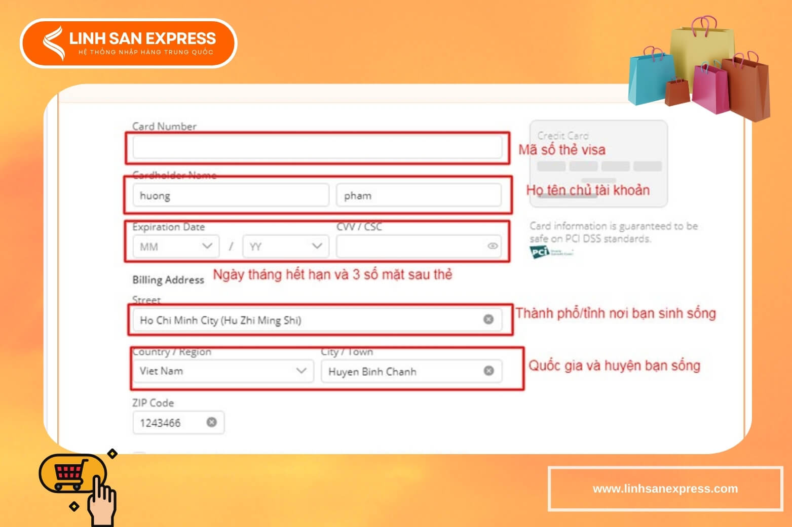792x527 pixels.
Task: Click the Street field with Ho Chi Minh City
Action: [x=317, y=320]
